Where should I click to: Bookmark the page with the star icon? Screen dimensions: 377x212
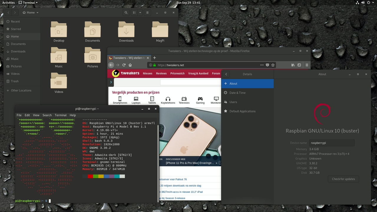[x=273, y=65]
